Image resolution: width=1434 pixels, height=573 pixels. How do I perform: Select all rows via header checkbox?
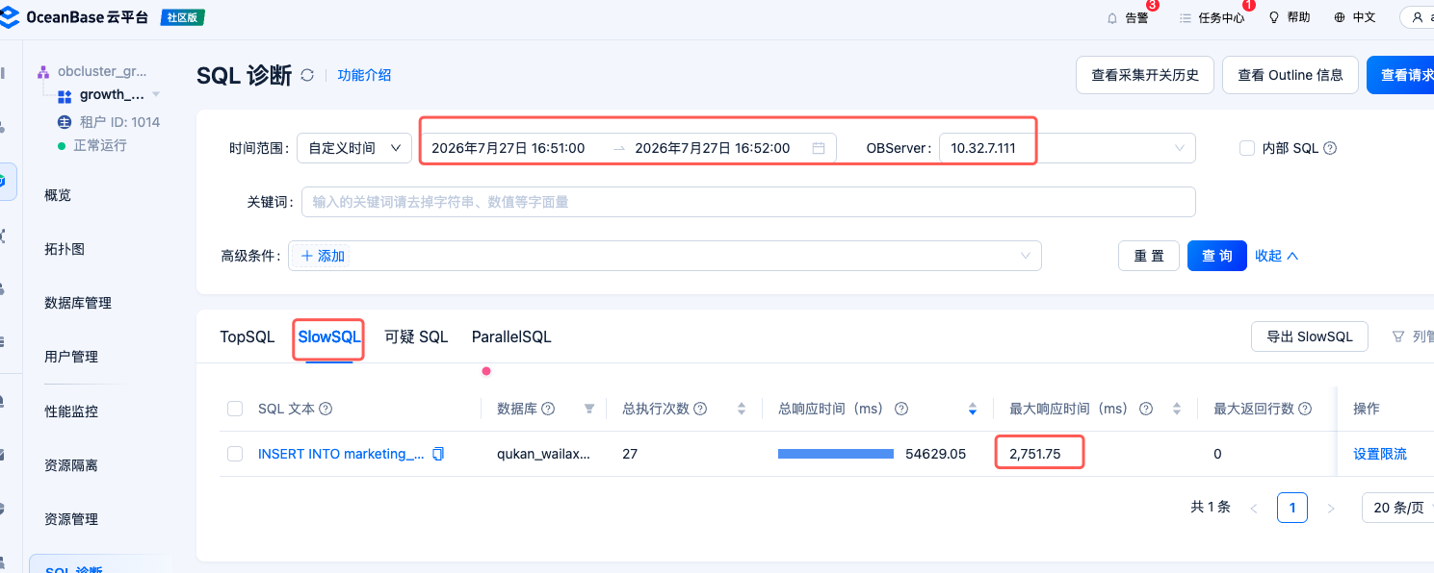click(235, 409)
